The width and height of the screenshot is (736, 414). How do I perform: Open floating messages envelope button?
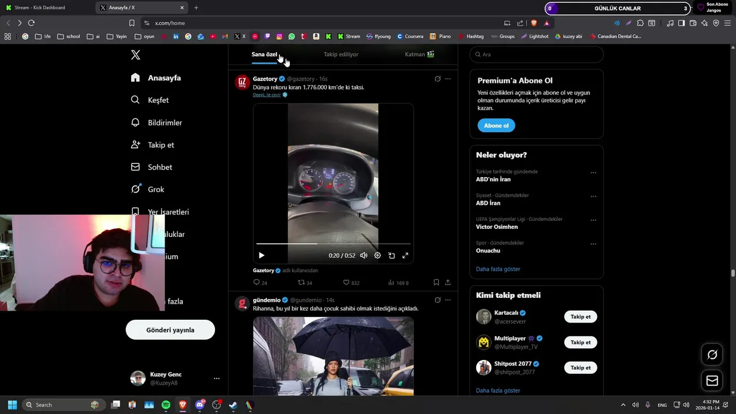point(712,381)
